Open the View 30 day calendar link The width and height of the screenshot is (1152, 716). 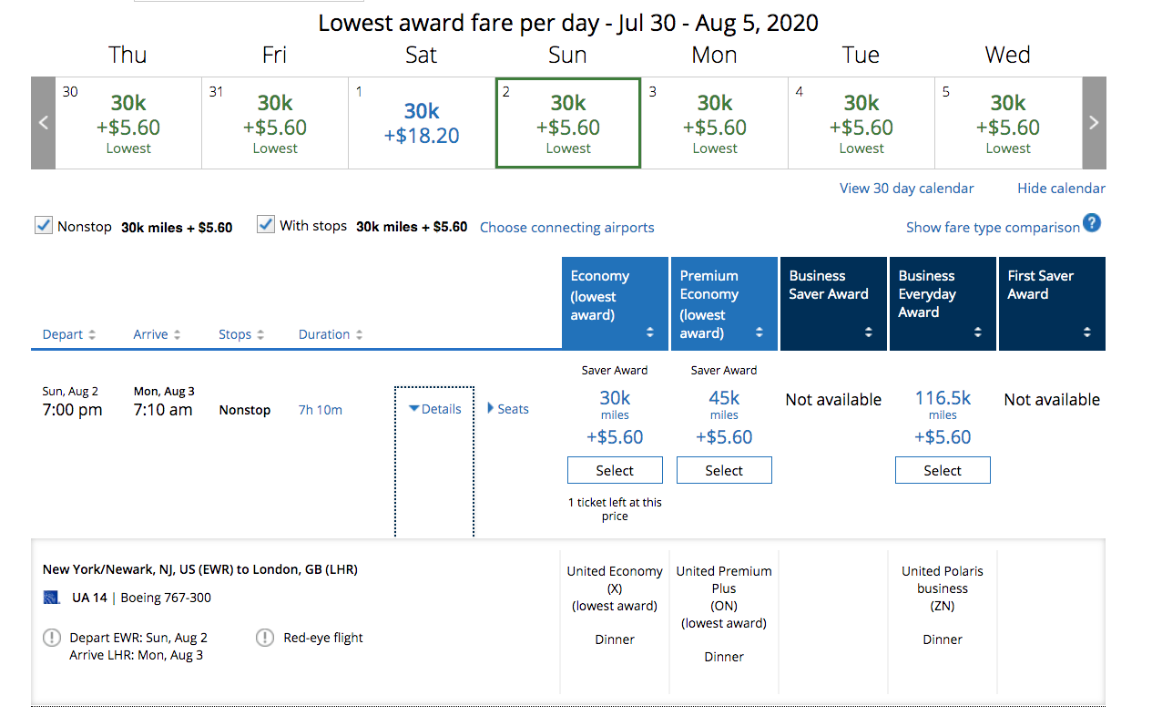point(906,188)
